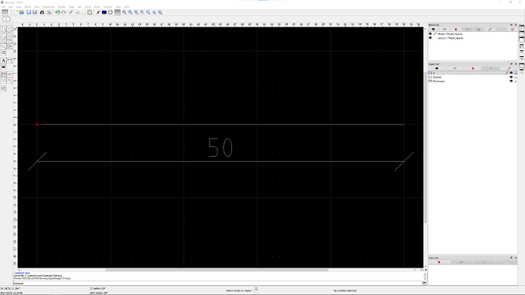Click the vertical canvas scrollbar

[425, 147]
